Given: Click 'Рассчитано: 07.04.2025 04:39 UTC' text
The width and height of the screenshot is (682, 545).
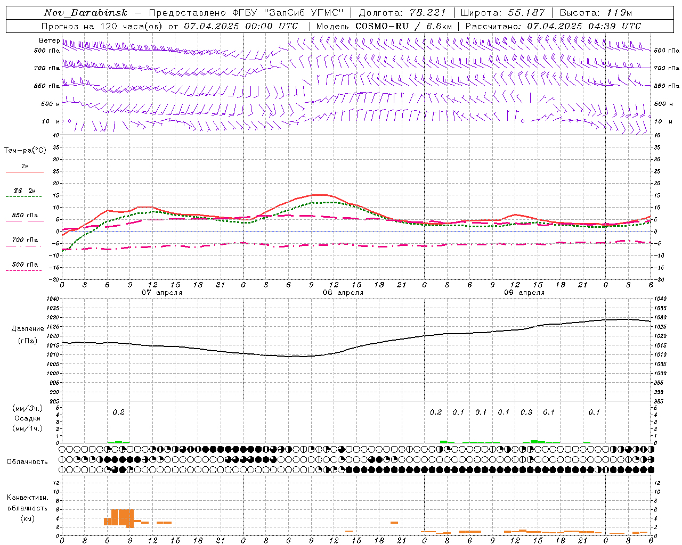Looking at the screenshot, I should pos(553,26).
